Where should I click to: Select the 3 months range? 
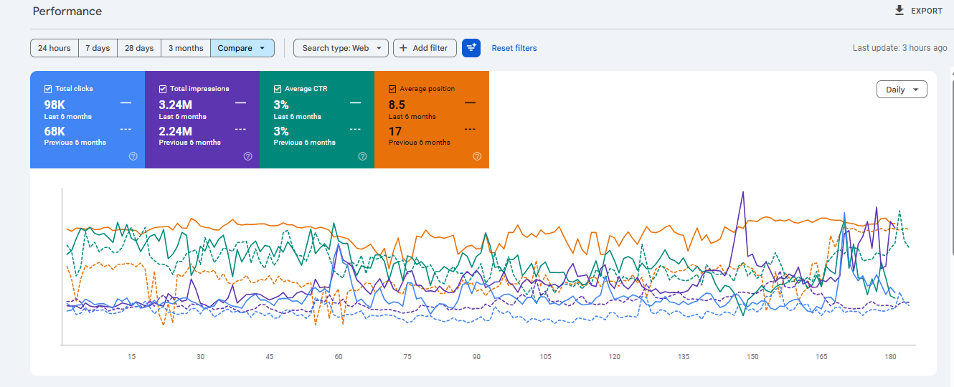[x=186, y=48]
